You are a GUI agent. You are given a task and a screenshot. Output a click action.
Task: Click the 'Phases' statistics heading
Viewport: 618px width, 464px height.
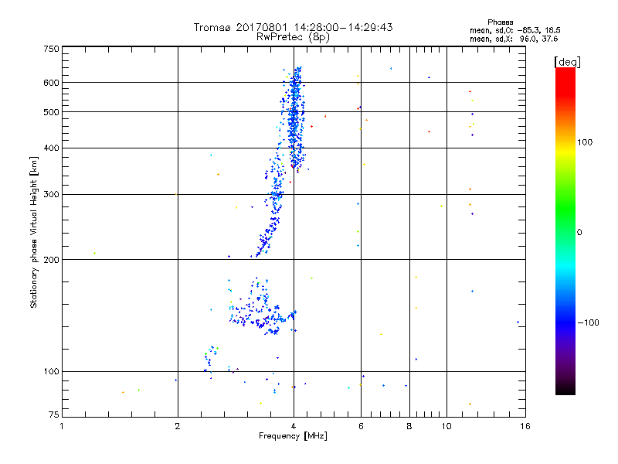point(500,22)
